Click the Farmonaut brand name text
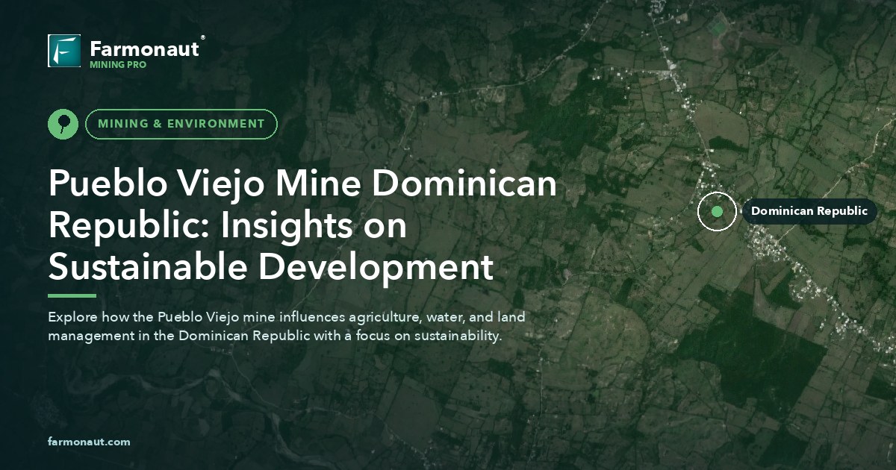This screenshot has height=470, width=896. [145, 48]
